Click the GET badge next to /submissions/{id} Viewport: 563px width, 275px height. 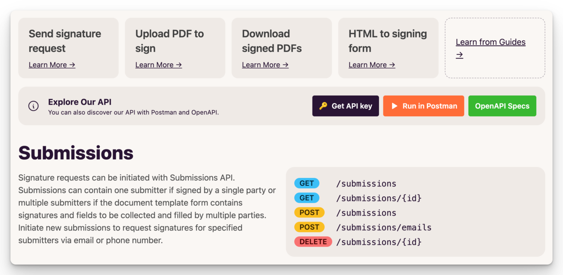pos(307,198)
